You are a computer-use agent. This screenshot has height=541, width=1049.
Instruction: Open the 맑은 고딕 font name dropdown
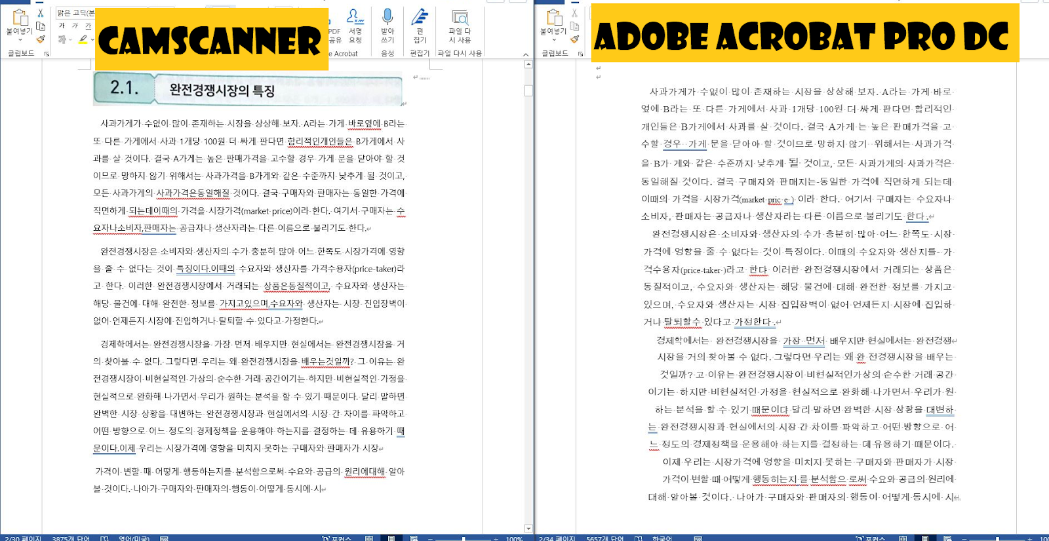(75, 12)
